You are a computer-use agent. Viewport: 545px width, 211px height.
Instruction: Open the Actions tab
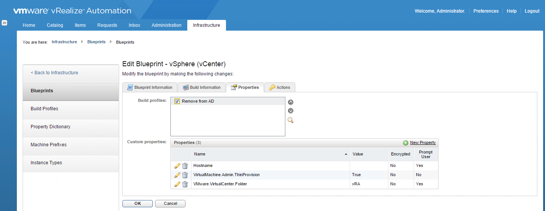click(280, 87)
